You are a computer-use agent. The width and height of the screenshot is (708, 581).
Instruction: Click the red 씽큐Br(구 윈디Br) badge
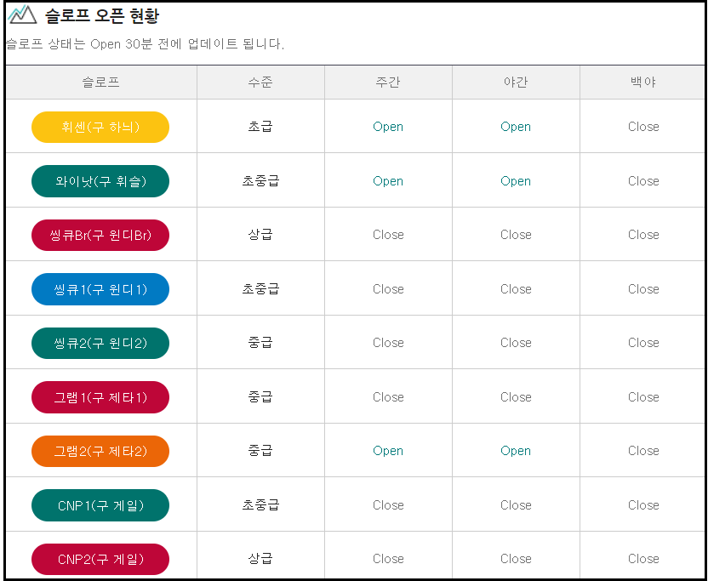click(100, 235)
